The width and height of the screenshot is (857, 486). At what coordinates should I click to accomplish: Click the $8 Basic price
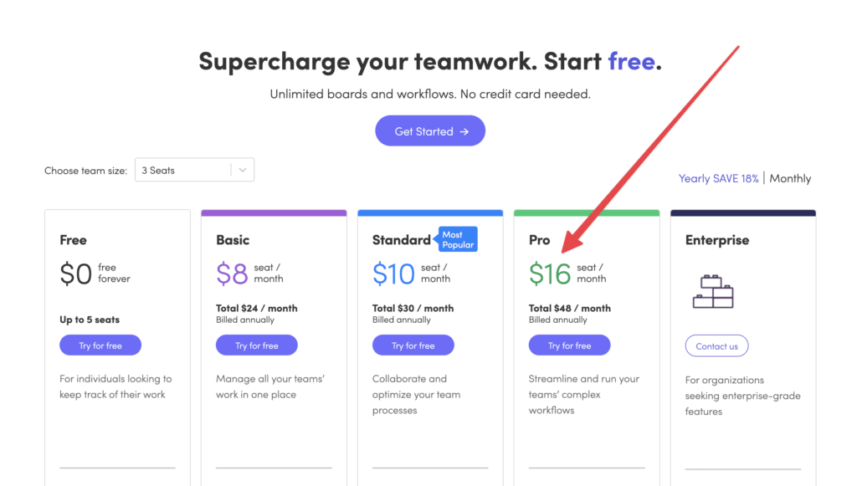point(232,274)
